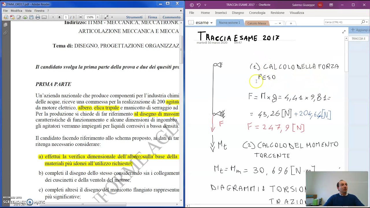
Task: Open the Modifica menu in Adobe Reader
Action: 16,11
